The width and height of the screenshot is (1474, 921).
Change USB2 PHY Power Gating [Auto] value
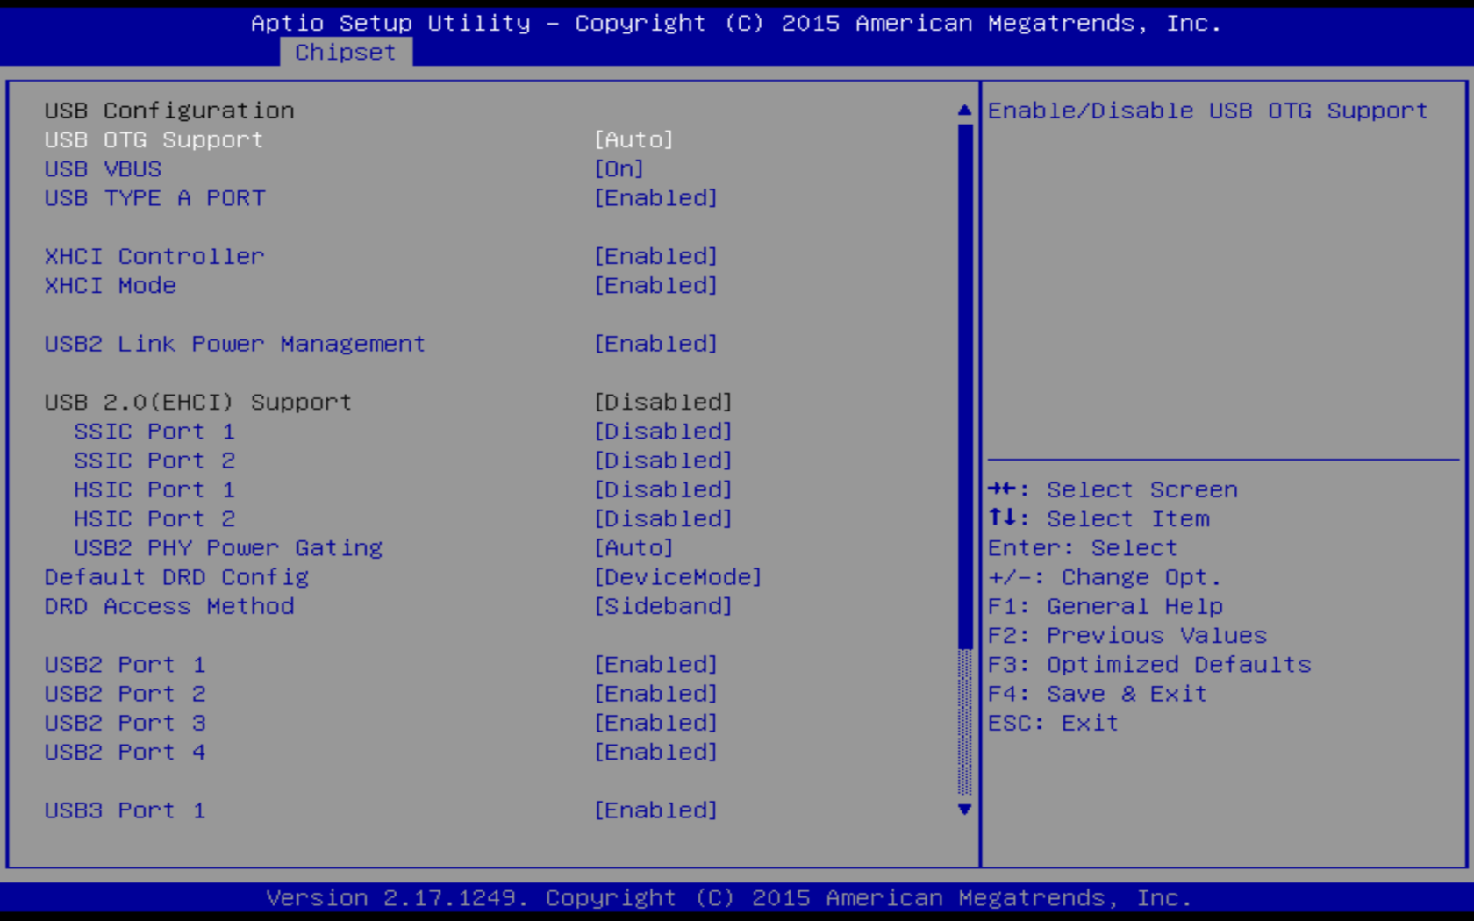pyautogui.click(x=633, y=548)
